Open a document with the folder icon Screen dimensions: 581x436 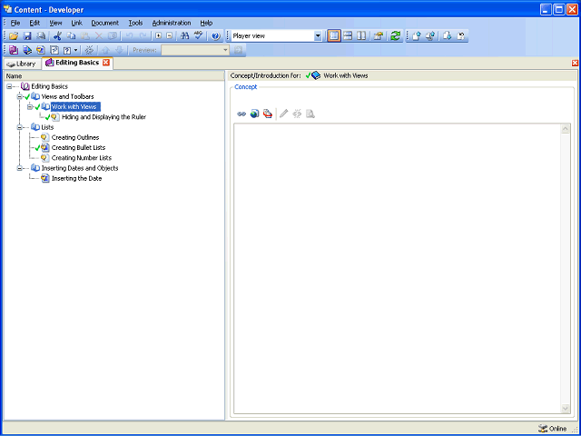coord(14,36)
